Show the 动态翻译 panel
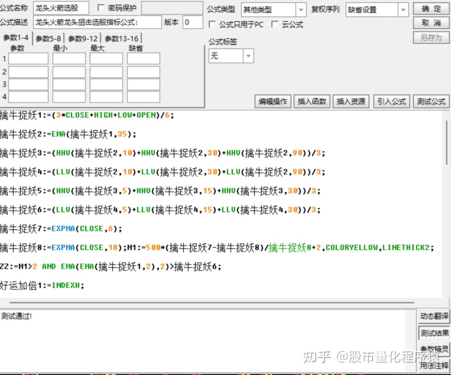The width and height of the screenshot is (451, 375). [434, 316]
